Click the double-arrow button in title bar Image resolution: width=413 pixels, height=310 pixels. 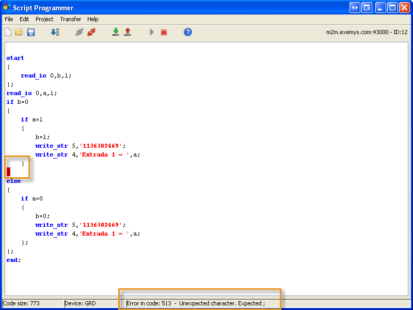(355, 8)
